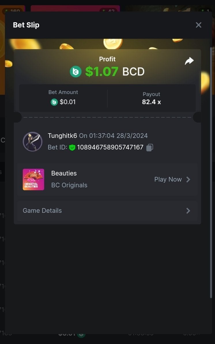Click the green verified shield icon
This screenshot has width=215, height=344.
point(72,147)
